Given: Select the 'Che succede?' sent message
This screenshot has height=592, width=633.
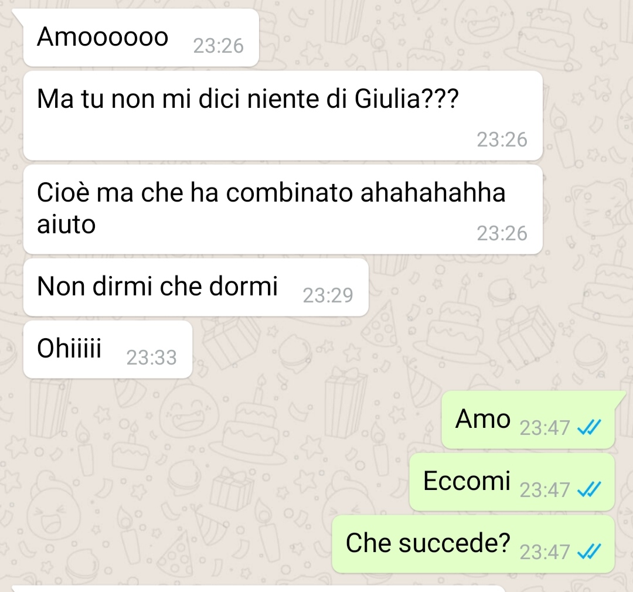Looking at the screenshot, I should tap(473, 544).
